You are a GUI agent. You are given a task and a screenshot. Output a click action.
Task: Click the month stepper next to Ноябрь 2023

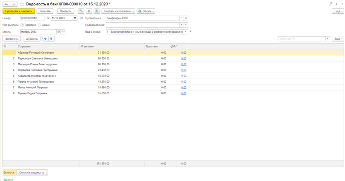pyautogui.click(x=63, y=32)
